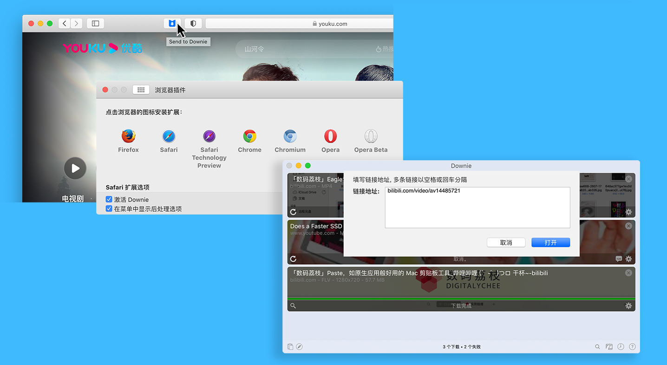Open the browser compass icon in Downie
The width and height of the screenshot is (667, 365).
point(300,346)
